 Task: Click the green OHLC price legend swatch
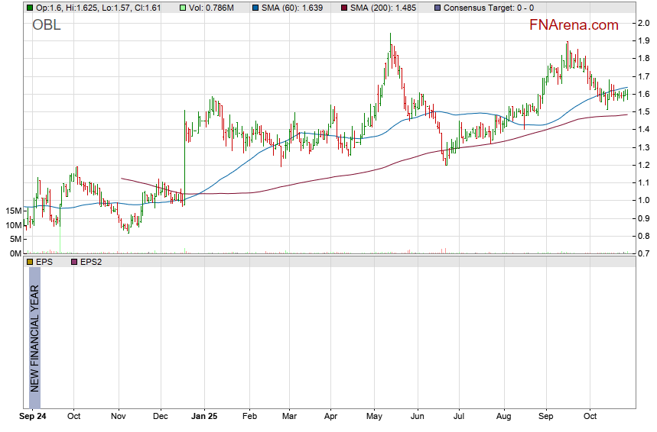pyautogui.click(x=29, y=8)
